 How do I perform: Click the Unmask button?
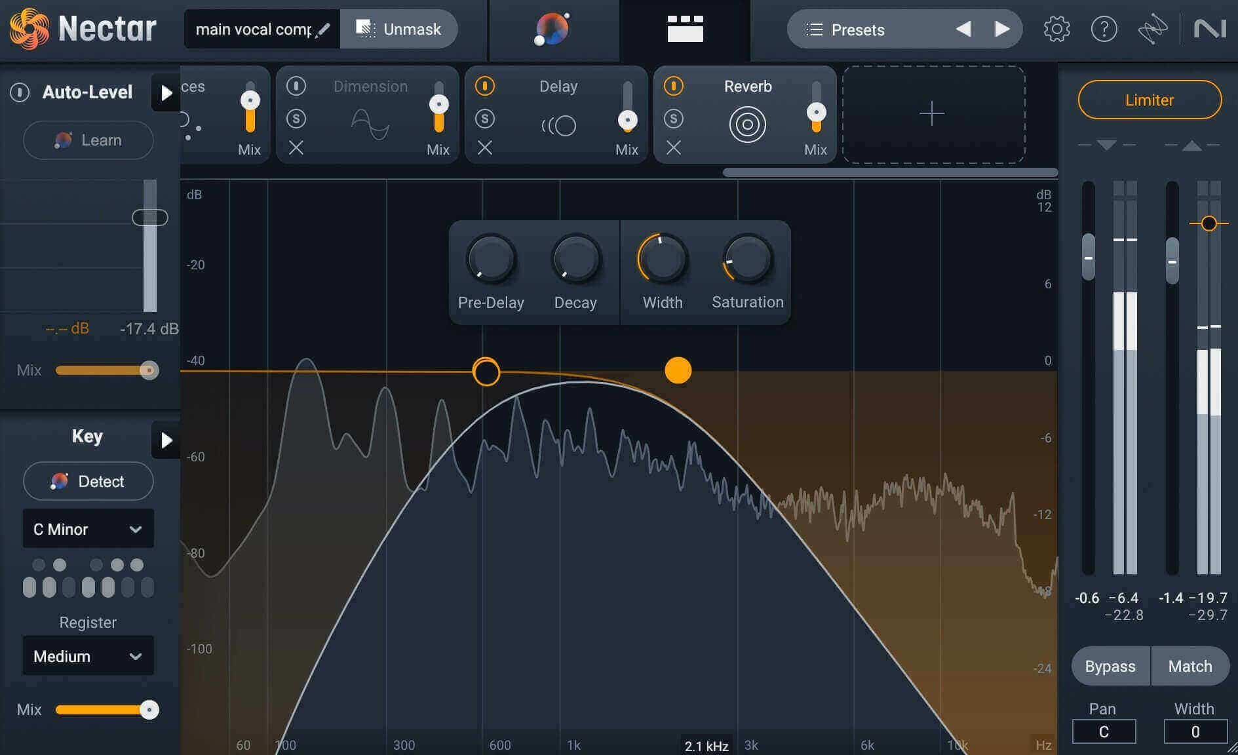point(398,29)
